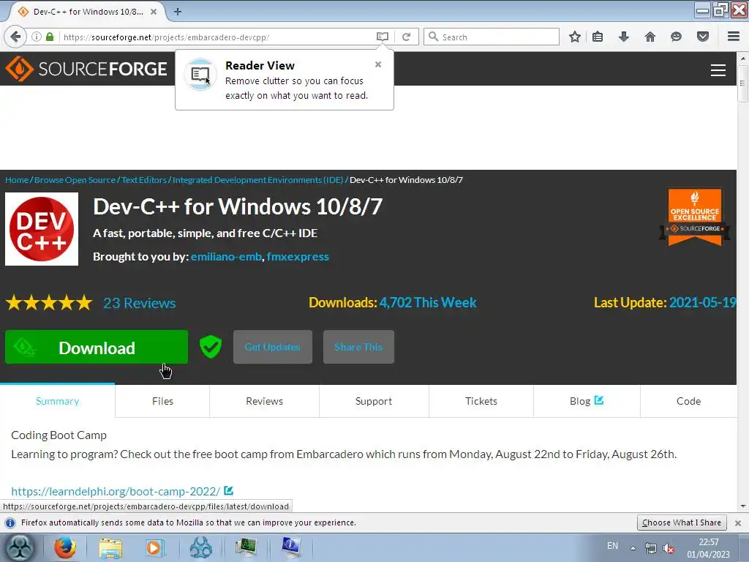Bookmark this page with the star icon
Screen dimensions: 749x562
(575, 37)
